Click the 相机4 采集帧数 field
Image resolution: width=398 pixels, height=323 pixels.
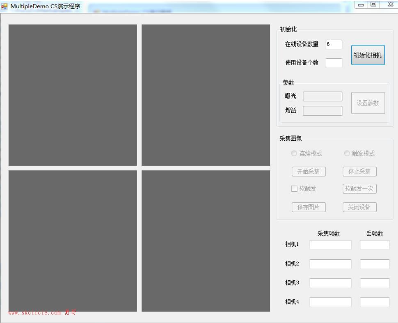[x=330, y=302]
